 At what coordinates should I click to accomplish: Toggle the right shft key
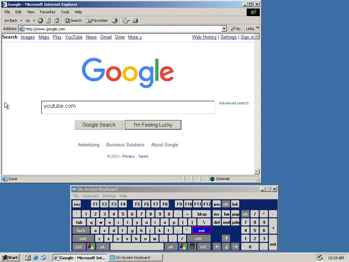pyautogui.click(x=198, y=238)
